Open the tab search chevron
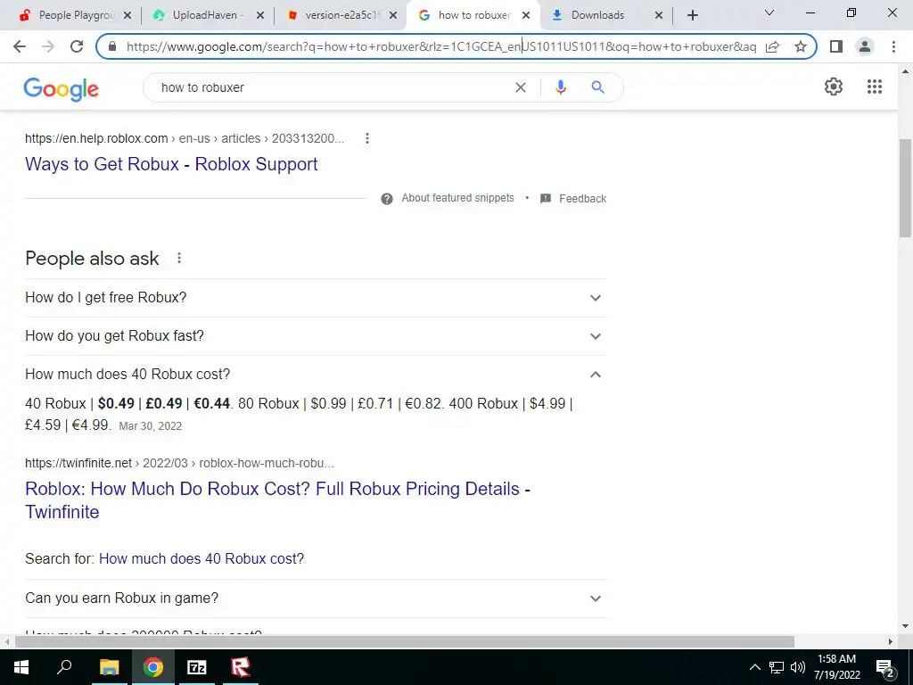 click(x=769, y=12)
